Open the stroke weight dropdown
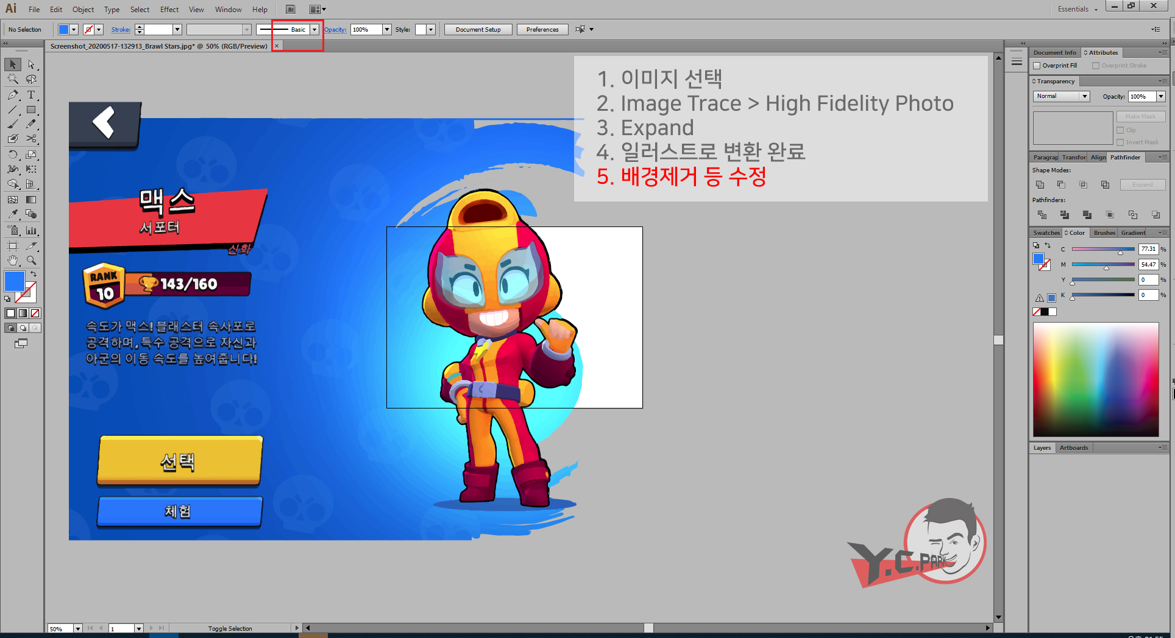This screenshot has height=638, width=1175. click(x=177, y=29)
